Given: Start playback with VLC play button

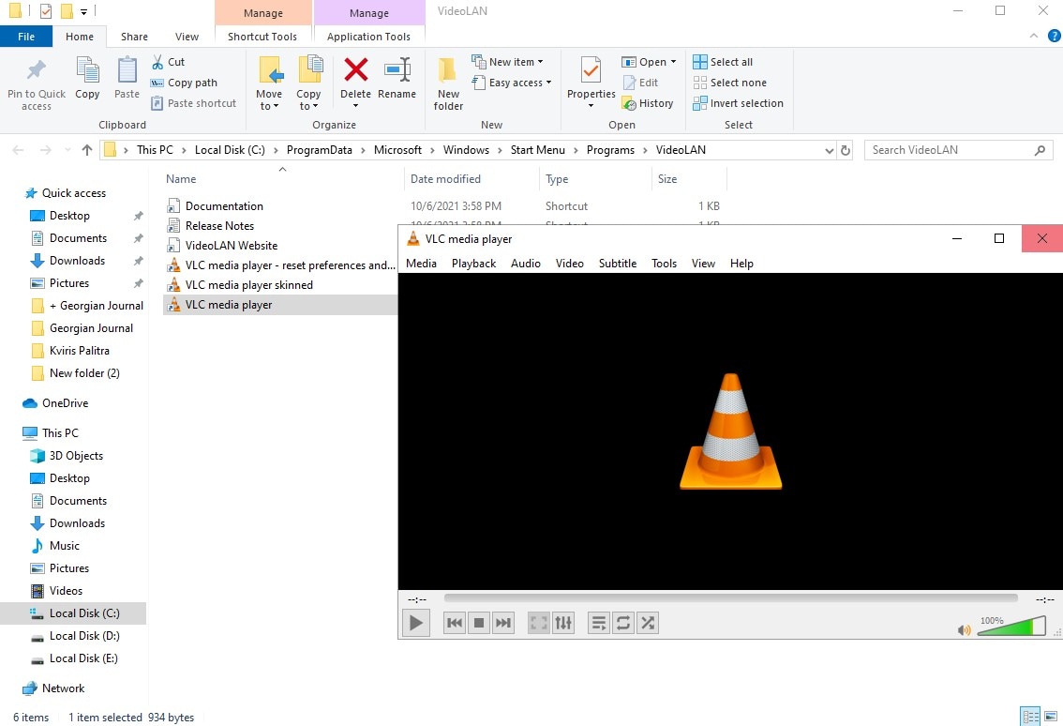Looking at the screenshot, I should click(415, 623).
